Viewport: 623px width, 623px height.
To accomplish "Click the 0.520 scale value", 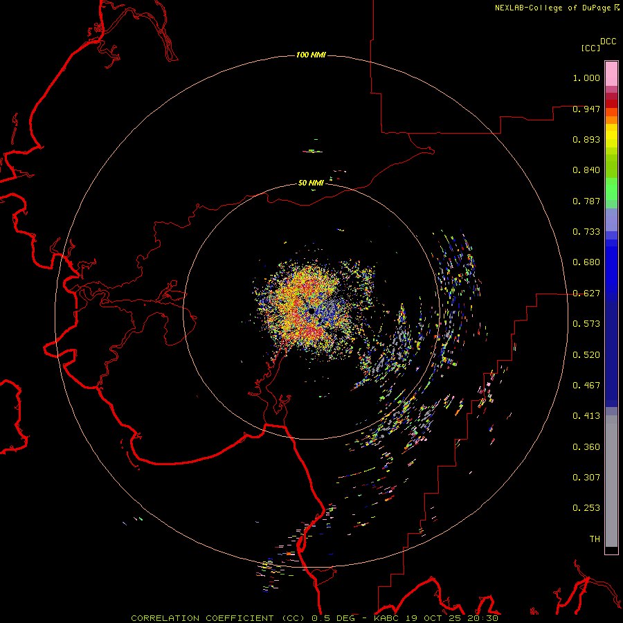I will [586, 355].
